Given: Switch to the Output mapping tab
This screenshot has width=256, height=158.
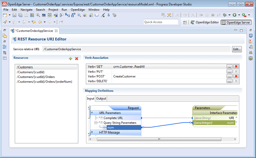Looking at the screenshot, I should (x=101, y=99).
